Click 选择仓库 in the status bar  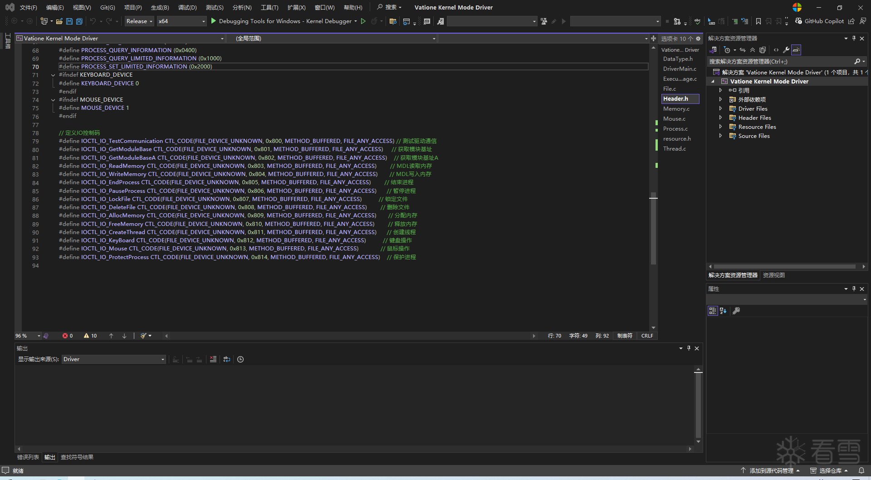point(829,470)
